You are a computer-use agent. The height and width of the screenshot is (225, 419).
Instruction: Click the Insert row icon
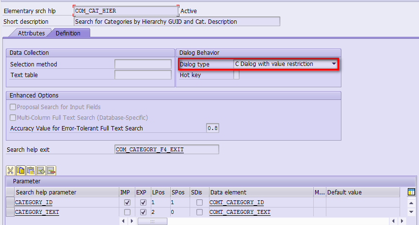tap(41, 171)
